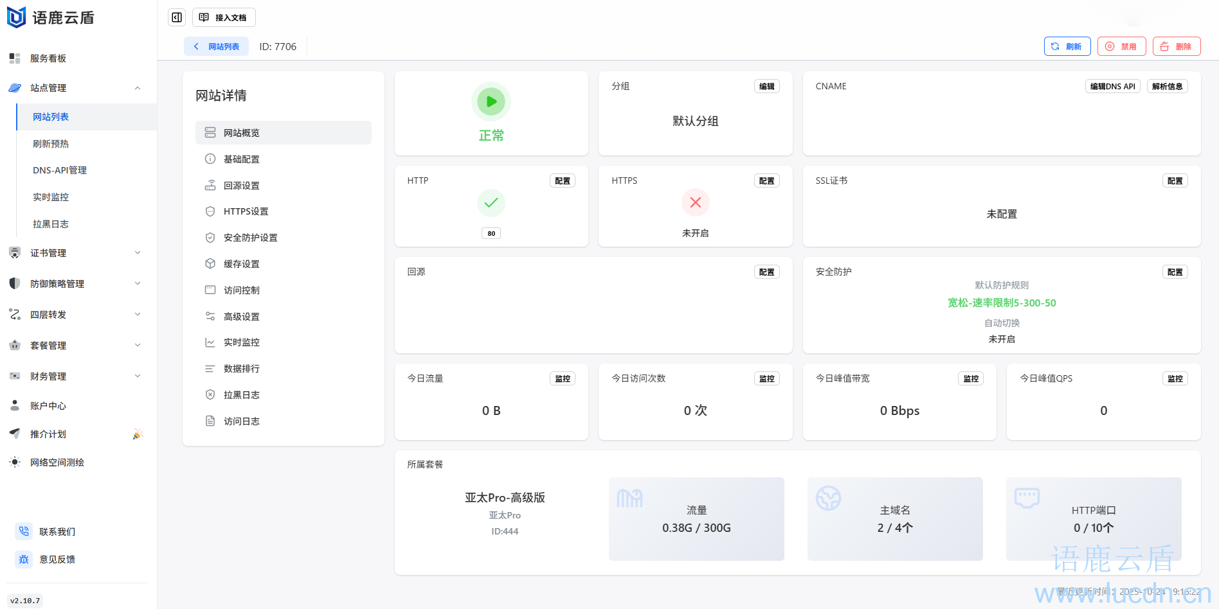1219x609 pixels.
Task: Collapse the 站点管理 sidebar section
Action: coord(138,88)
